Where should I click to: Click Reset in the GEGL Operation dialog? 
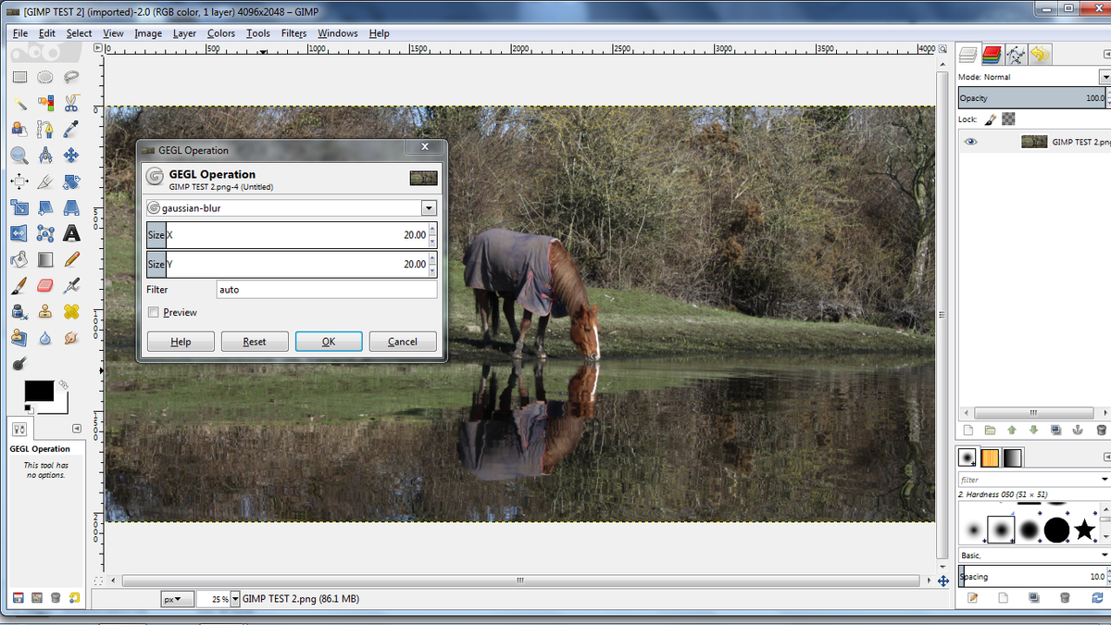point(255,341)
